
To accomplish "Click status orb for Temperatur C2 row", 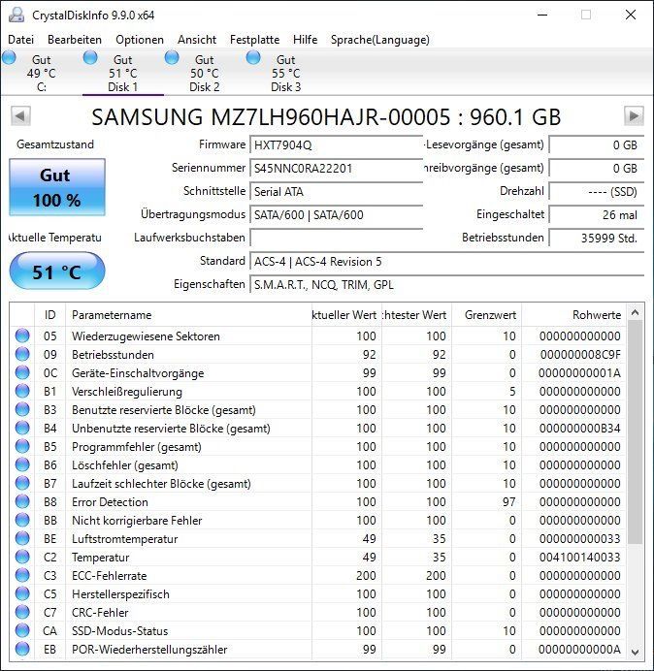I will click(22, 557).
